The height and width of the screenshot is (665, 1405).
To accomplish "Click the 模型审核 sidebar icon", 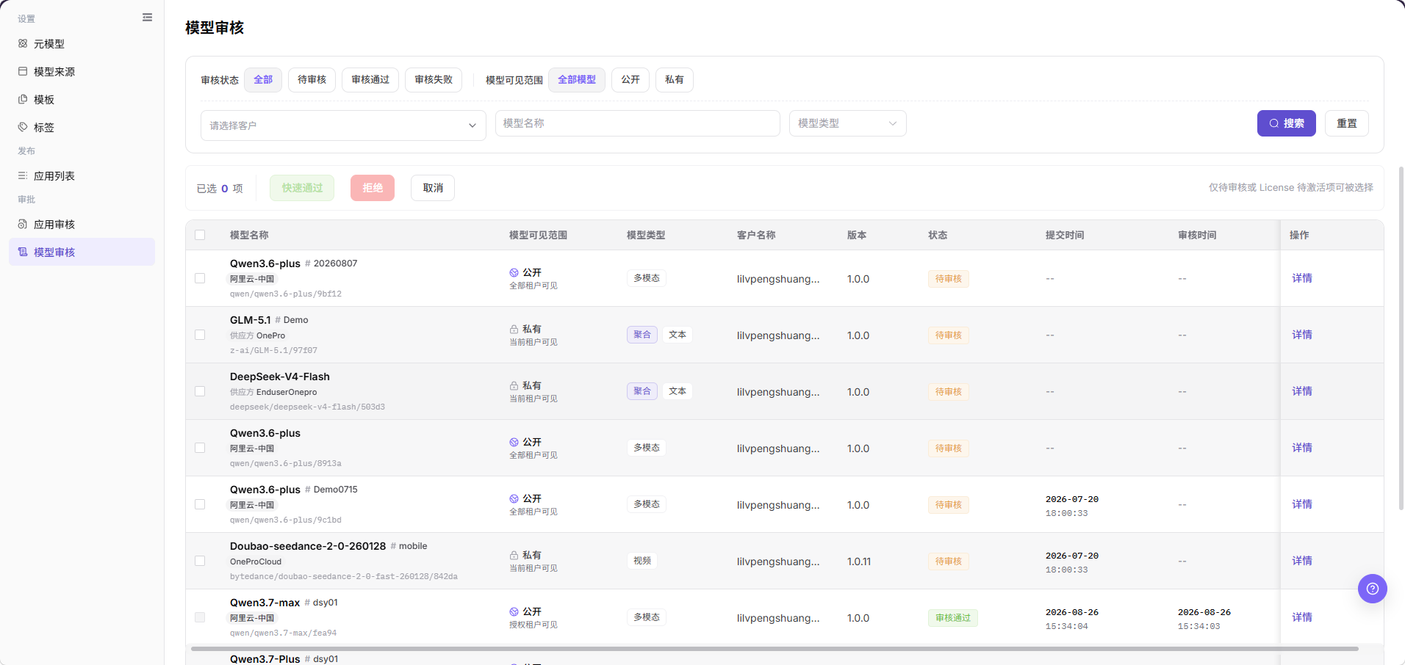I will tap(23, 252).
